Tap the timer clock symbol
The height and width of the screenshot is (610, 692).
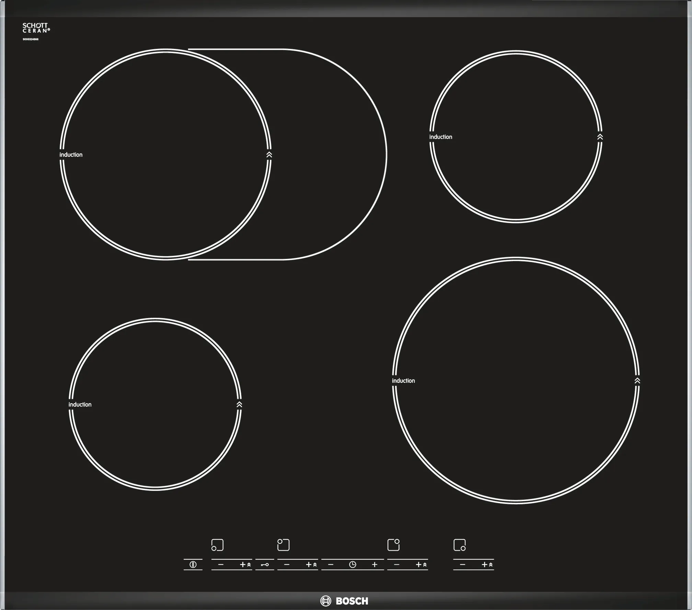[x=353, y=564]
